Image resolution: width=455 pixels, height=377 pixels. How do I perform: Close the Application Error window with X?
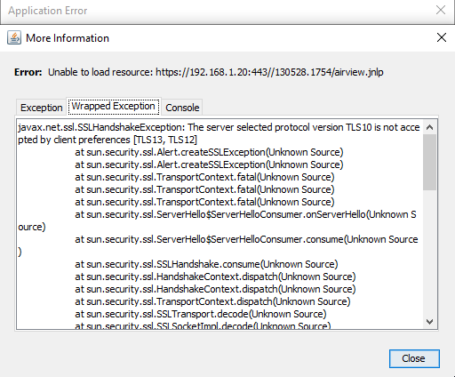pyautogui.click(x=441, y=10)
